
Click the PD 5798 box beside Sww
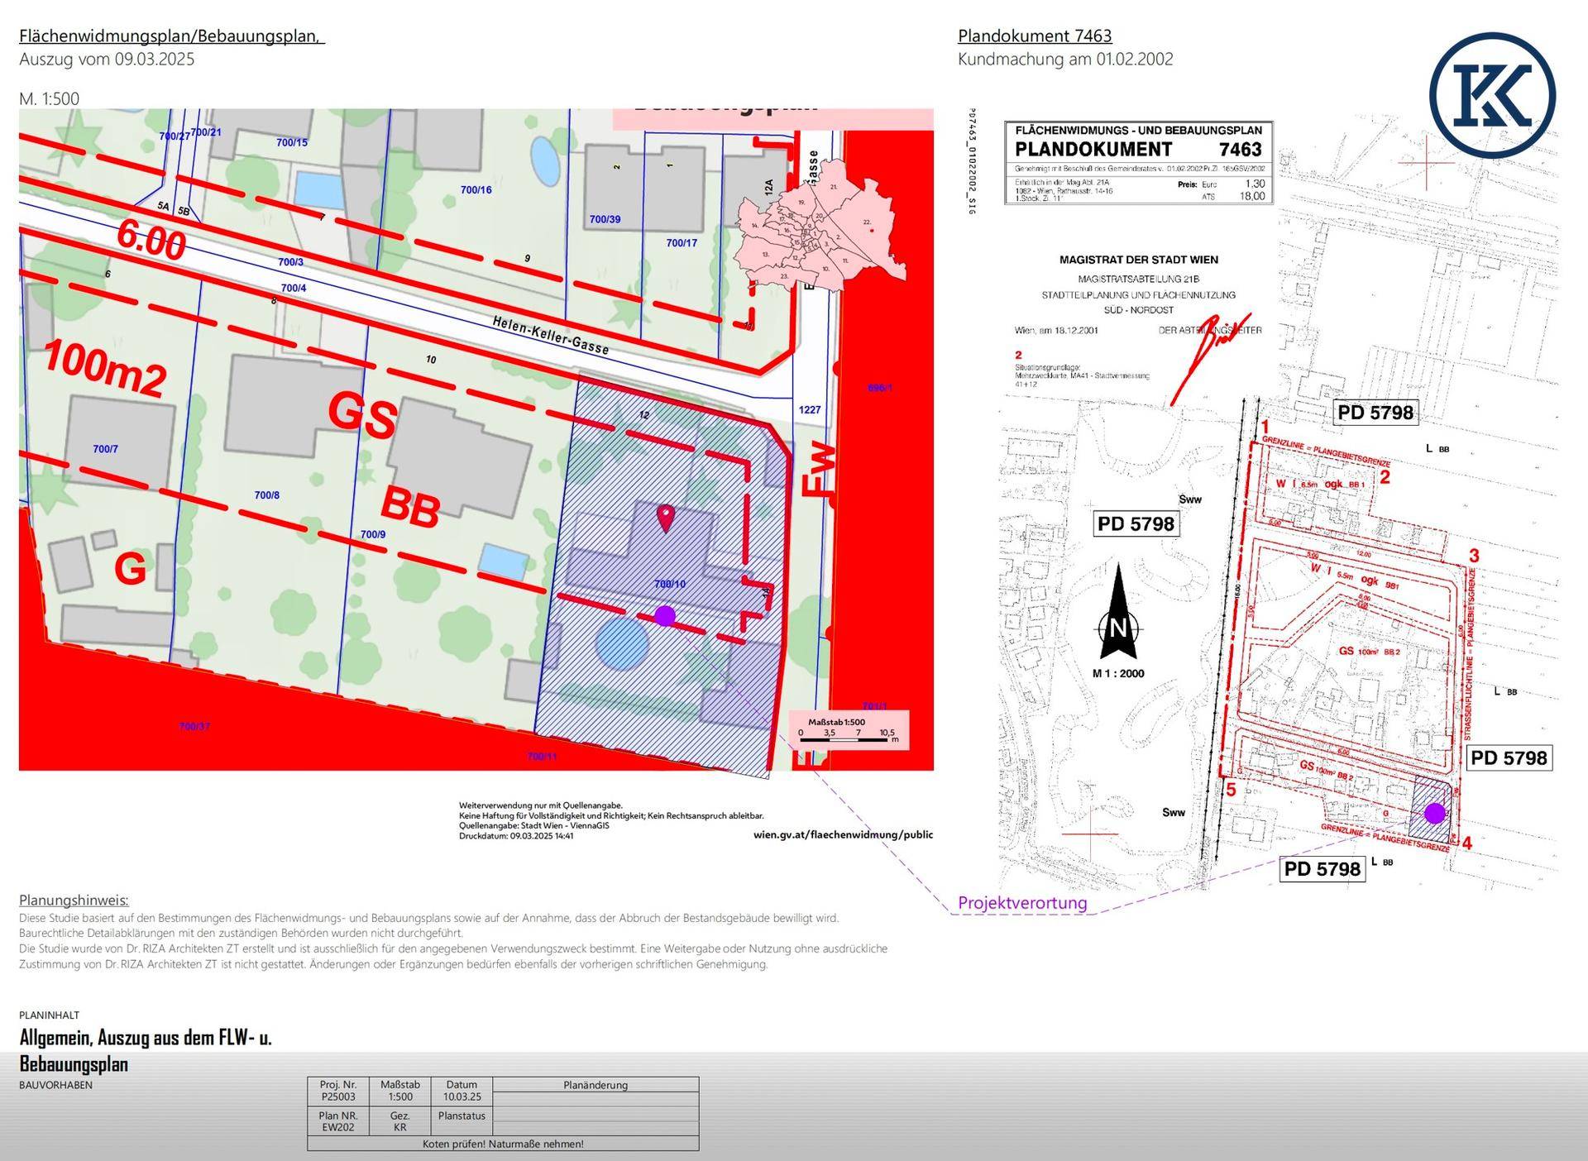coord(1135,523)
